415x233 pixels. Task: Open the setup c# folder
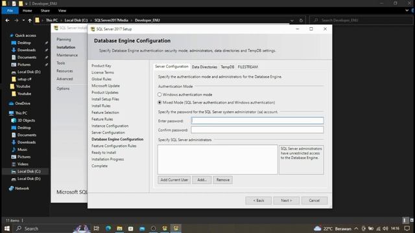pos(24,79)
